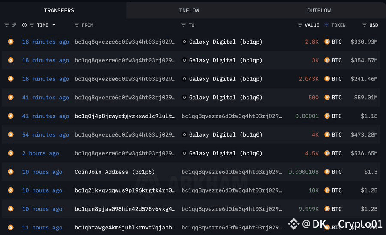Image resolution: width=386 pixels, height=235 pixels.
Task: Select the 0.0000108 value cell
Action: (x=303, y=172)
